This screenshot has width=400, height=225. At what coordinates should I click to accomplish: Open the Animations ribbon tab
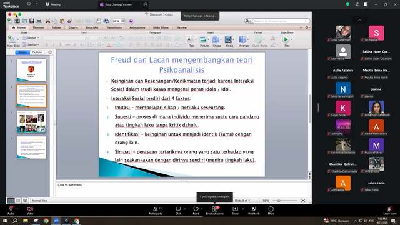137,27
